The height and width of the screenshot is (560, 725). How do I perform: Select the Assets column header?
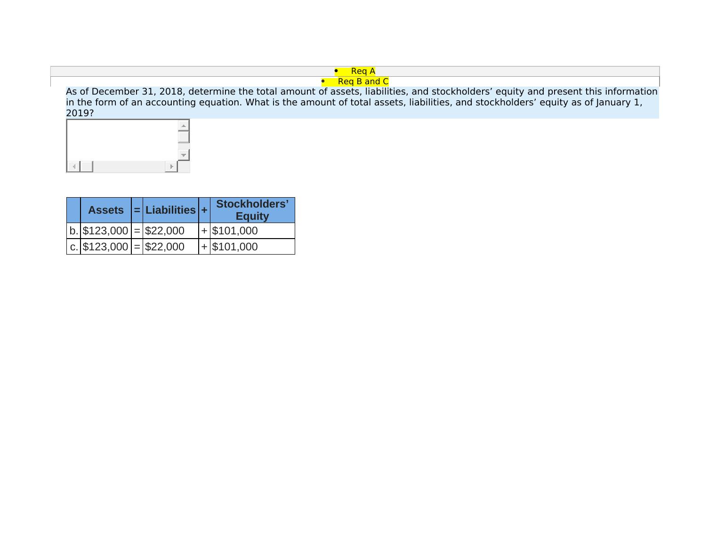106,210
